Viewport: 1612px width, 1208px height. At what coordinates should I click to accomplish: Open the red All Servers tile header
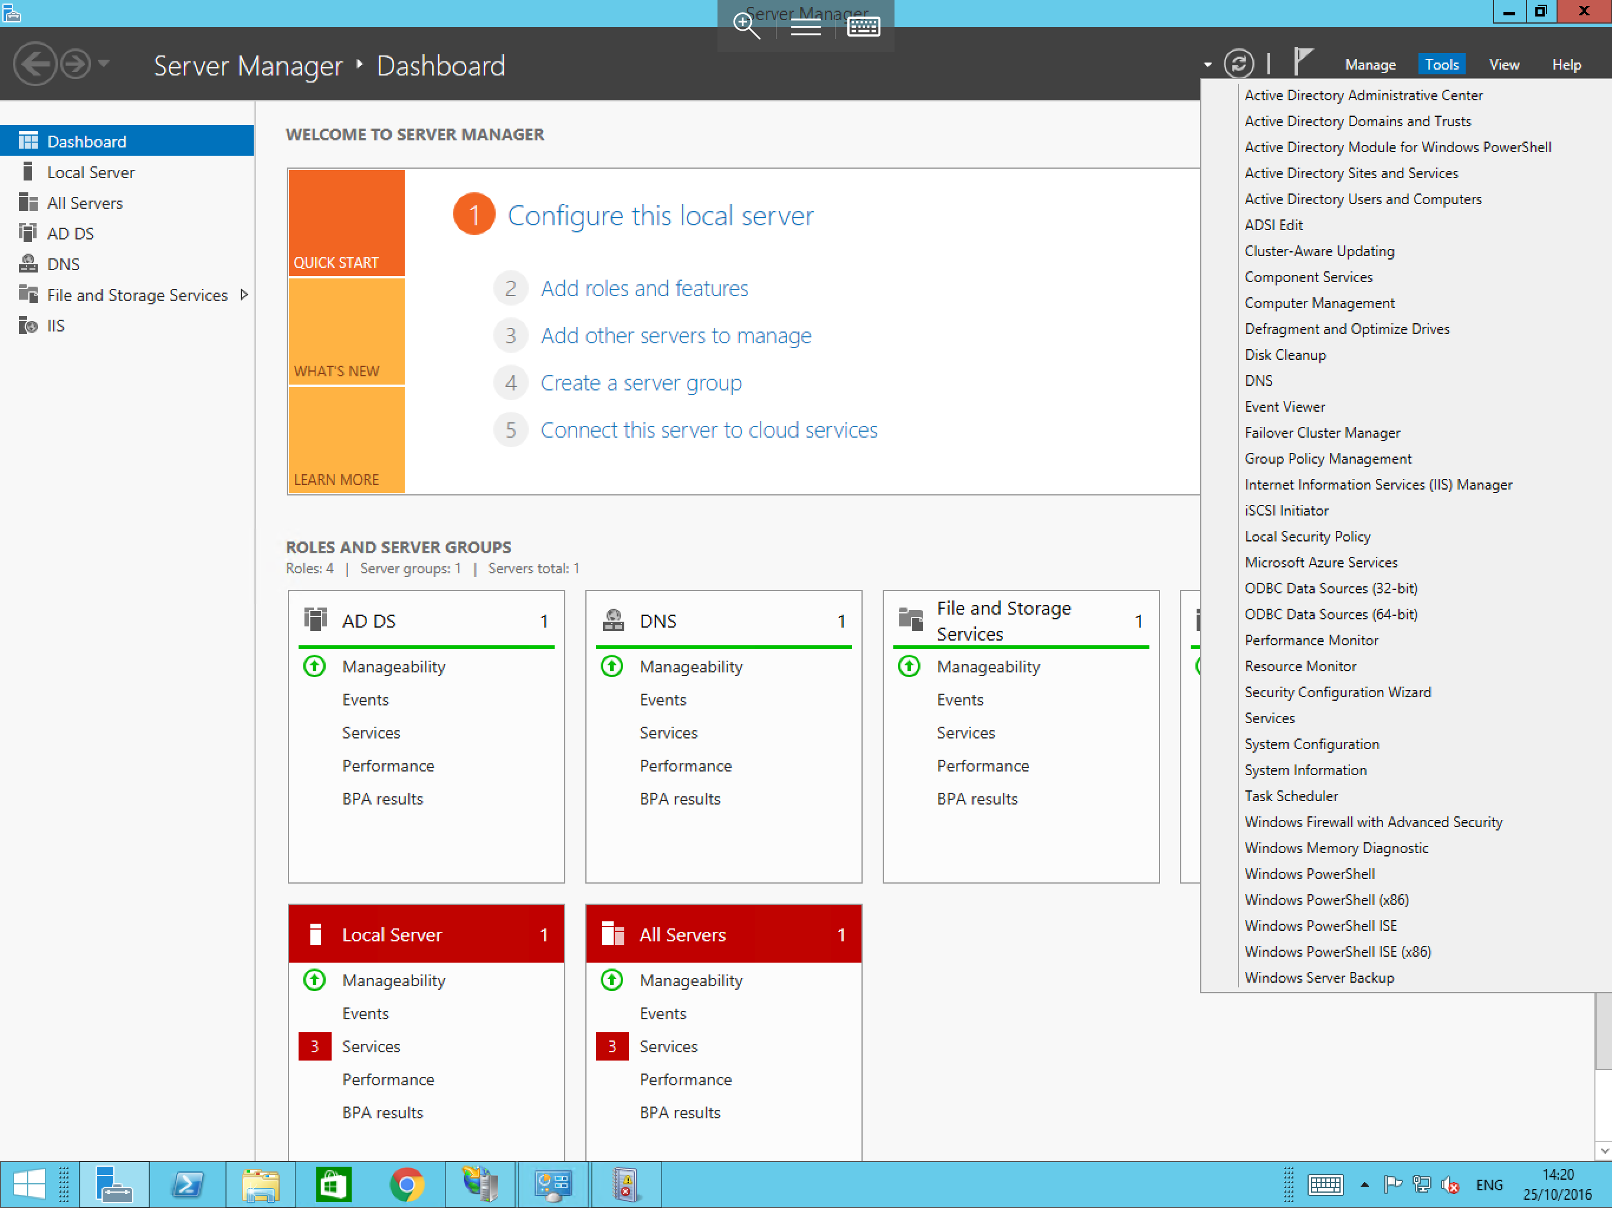pos(723,934)
